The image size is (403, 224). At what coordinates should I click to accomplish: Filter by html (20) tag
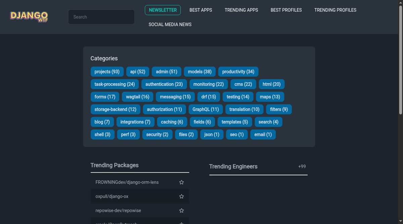[x=271, y=84]
